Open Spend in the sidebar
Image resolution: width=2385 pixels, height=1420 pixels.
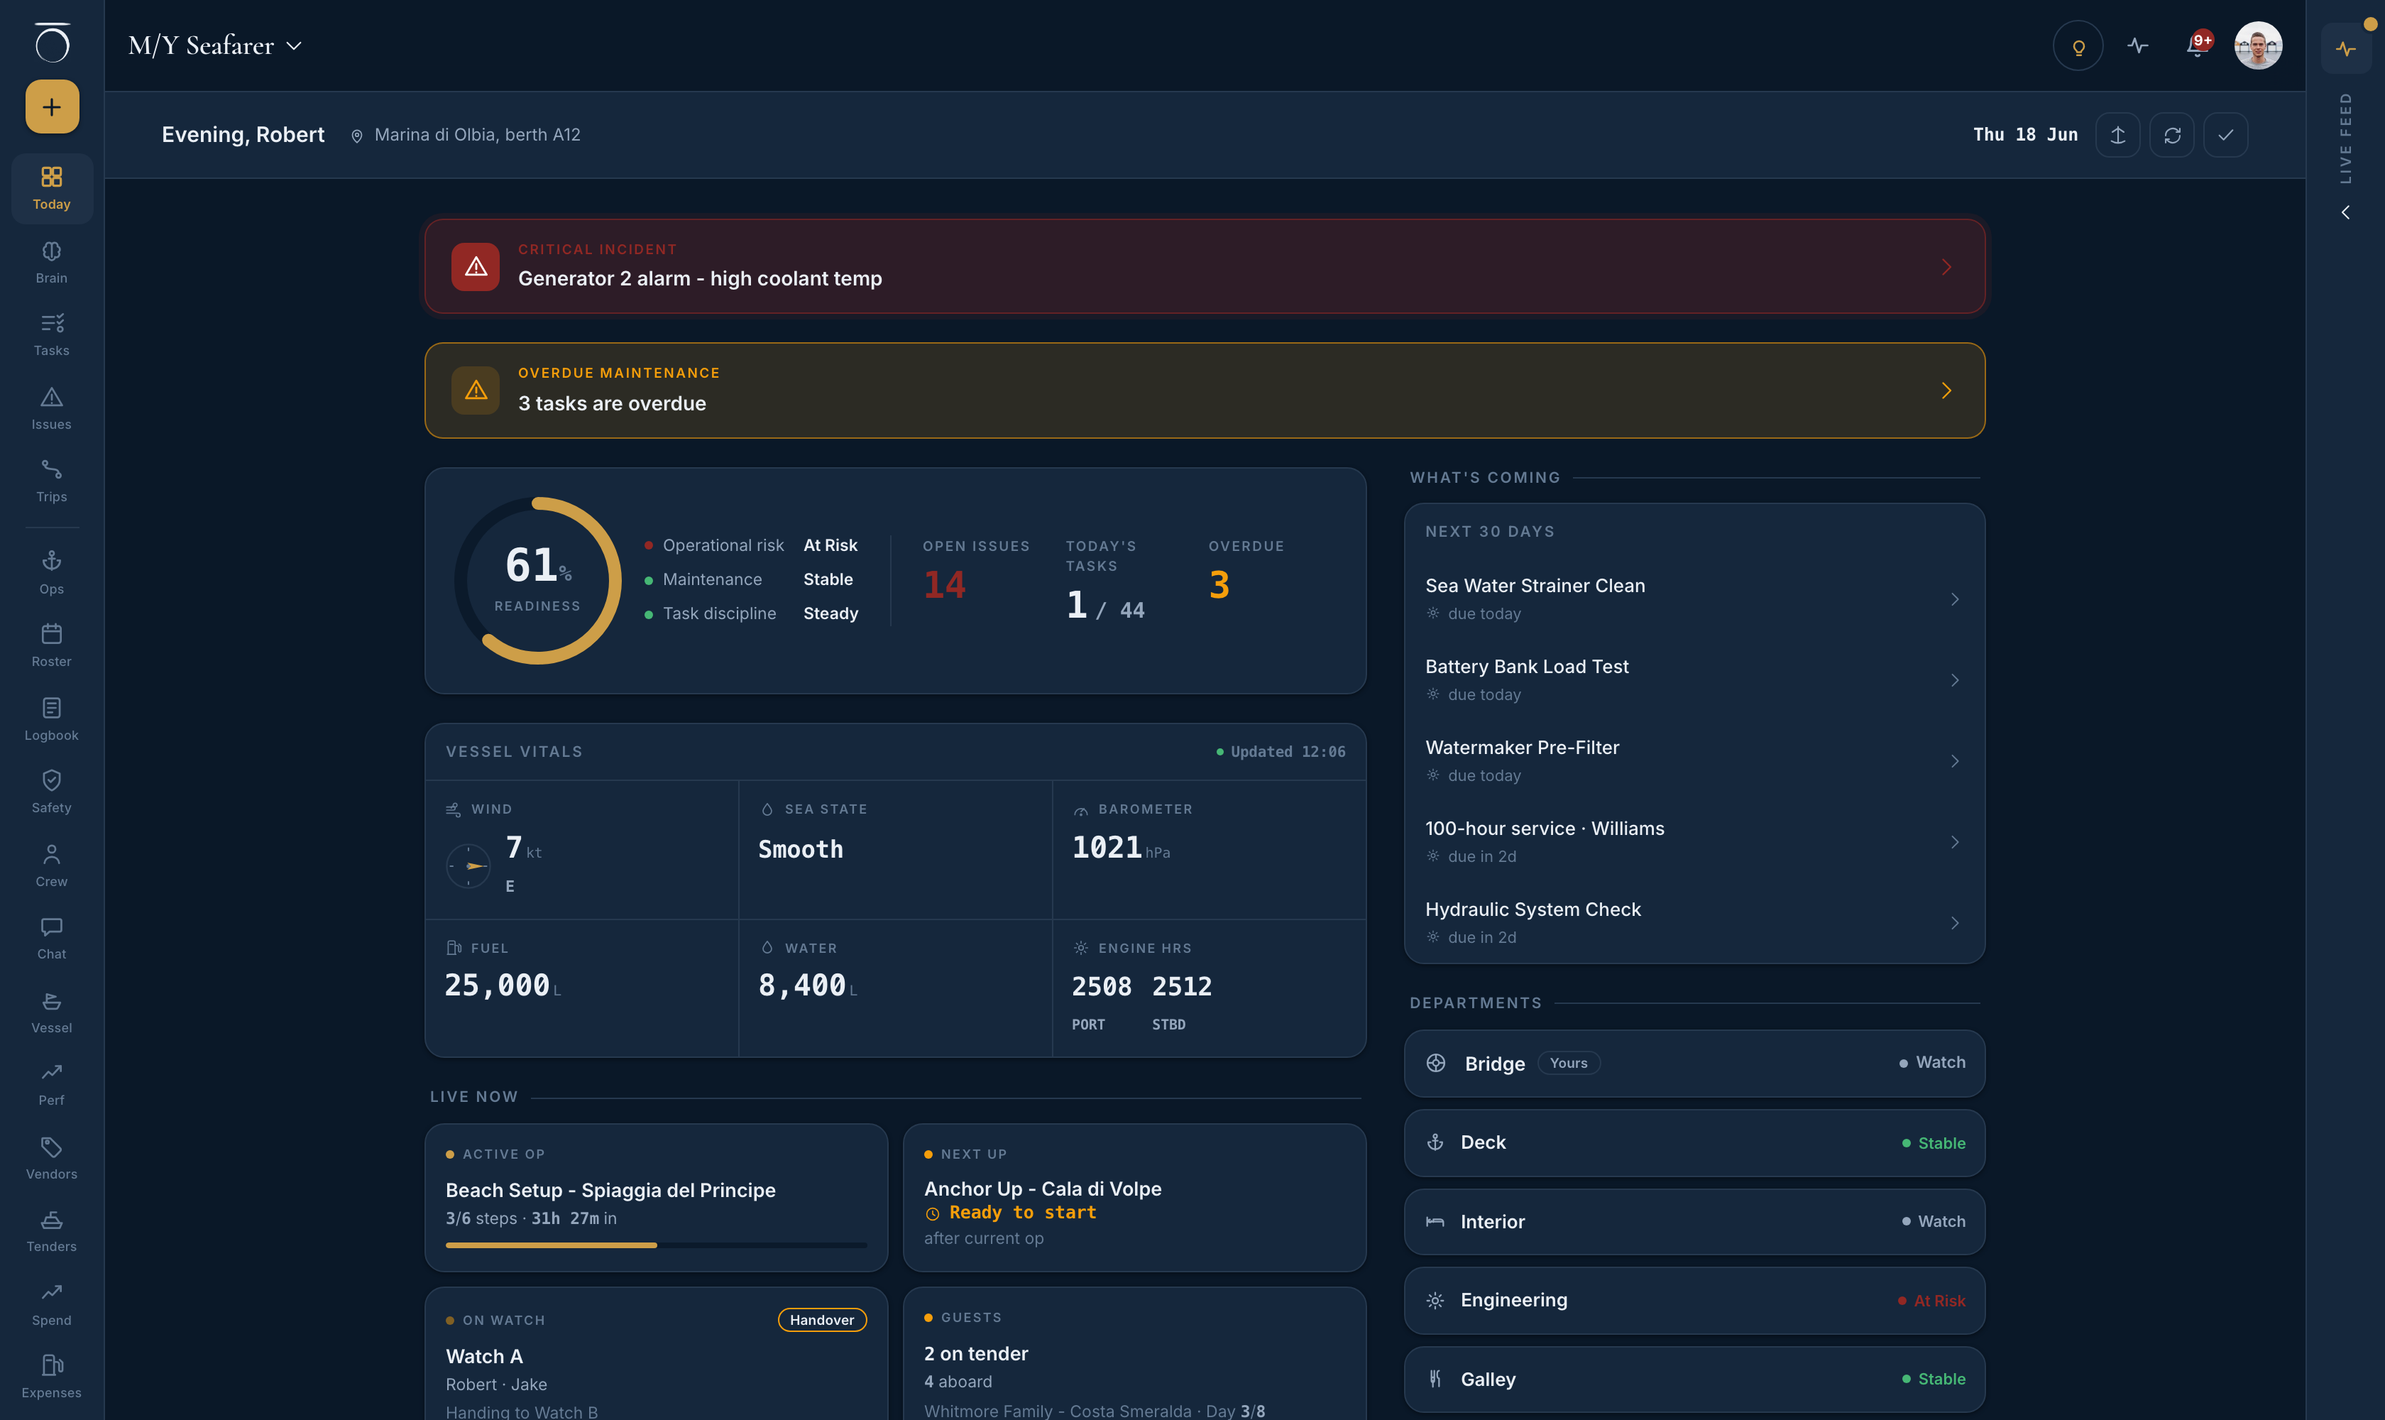click(52, 1305)
